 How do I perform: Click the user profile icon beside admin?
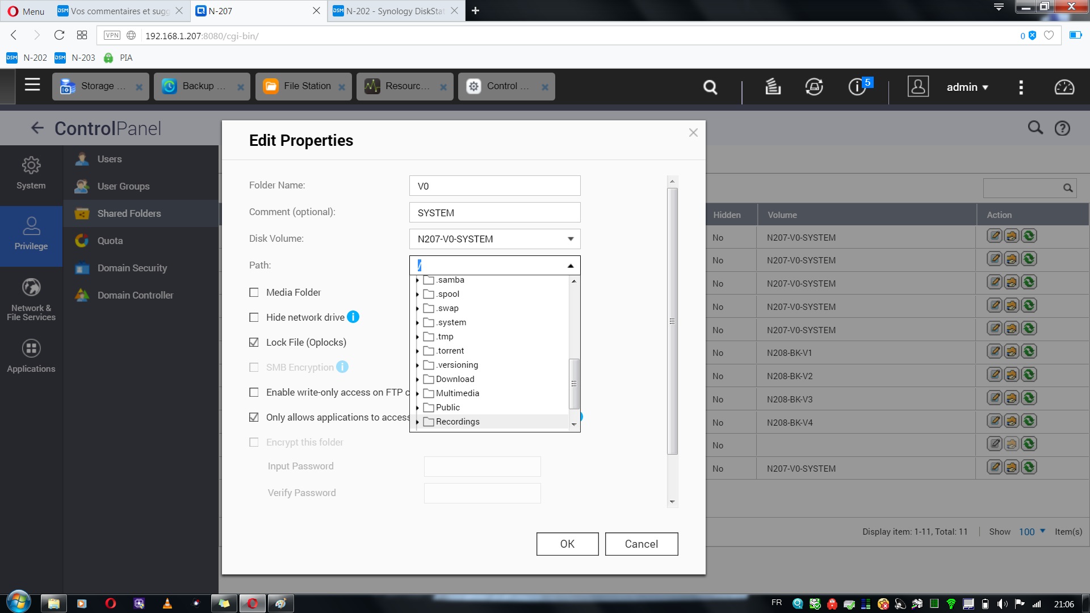918,86
